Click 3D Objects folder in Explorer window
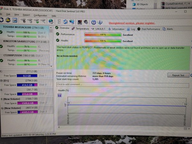 (x=140, y=4)
